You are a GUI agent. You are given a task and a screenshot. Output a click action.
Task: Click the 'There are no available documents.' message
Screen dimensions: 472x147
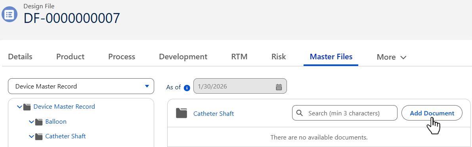click(319, 138)
